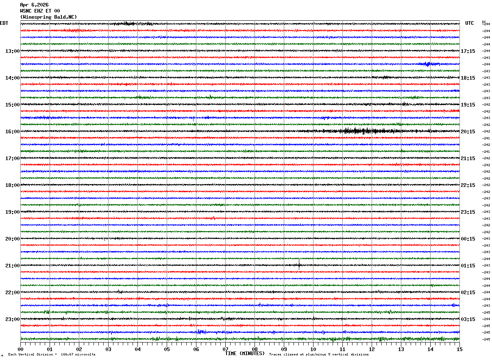Click the 02:15 UTC time label
This screenshot has height=360, width=492.
click(x=468, y=293)
